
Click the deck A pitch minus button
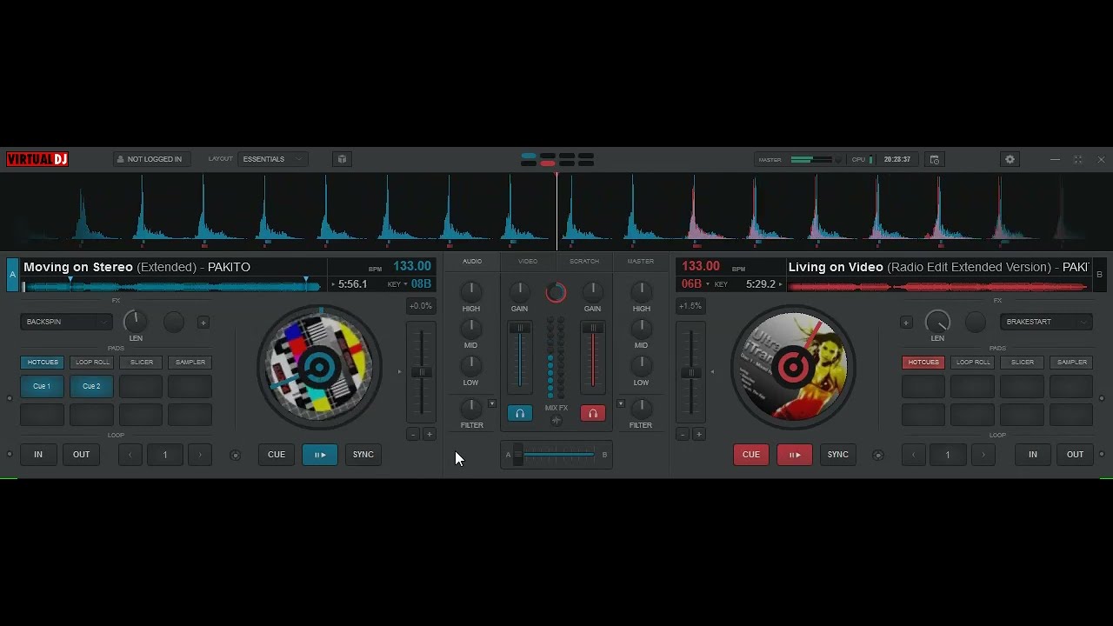click(x=413, y=435)
